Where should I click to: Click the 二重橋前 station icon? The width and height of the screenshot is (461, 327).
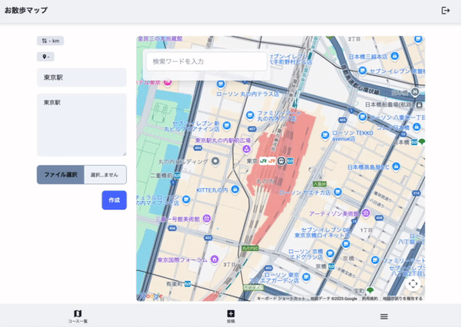(177, 176)
